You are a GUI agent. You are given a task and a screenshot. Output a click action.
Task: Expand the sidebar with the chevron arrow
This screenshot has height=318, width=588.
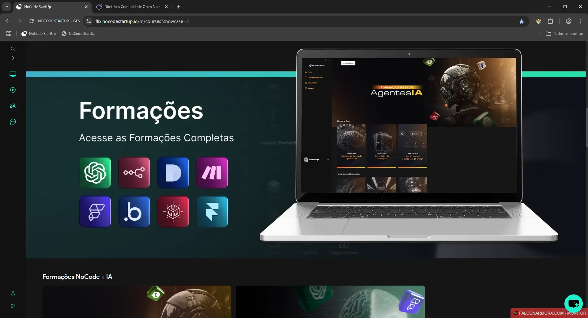click(x=13, y=58)
